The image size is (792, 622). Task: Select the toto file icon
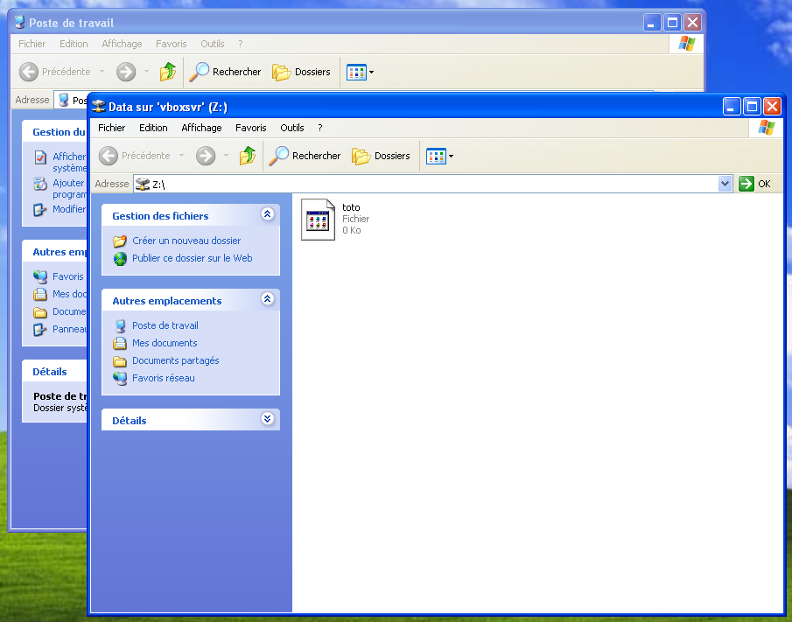(318, 219)
